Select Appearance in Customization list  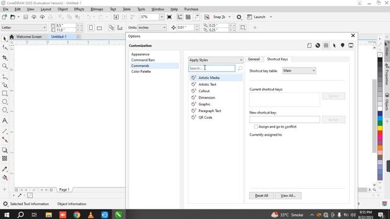point(140,54)
